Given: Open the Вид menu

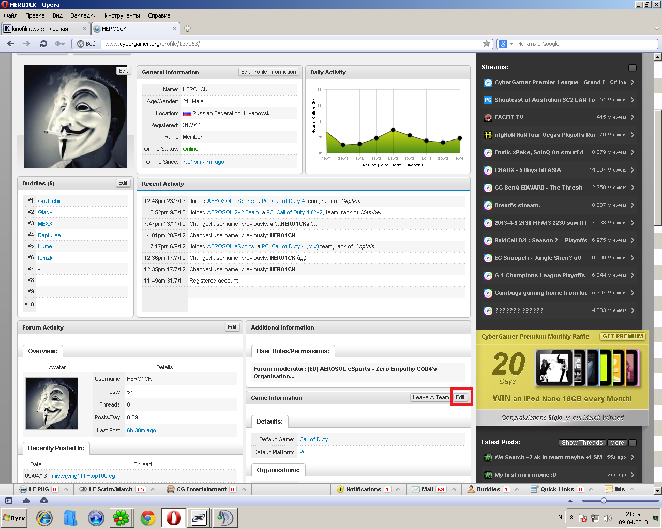Looking at the screenshot, I should (58, 15).
